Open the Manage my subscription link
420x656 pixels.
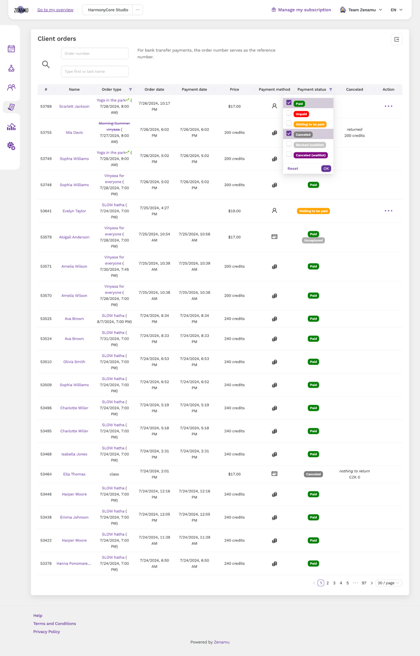coord(301,10)
